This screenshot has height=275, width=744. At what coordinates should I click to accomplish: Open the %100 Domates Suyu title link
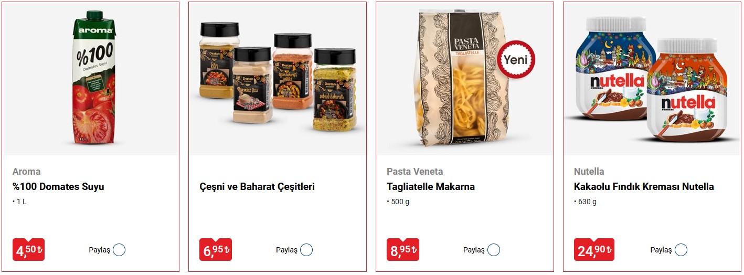pos(58,187)
